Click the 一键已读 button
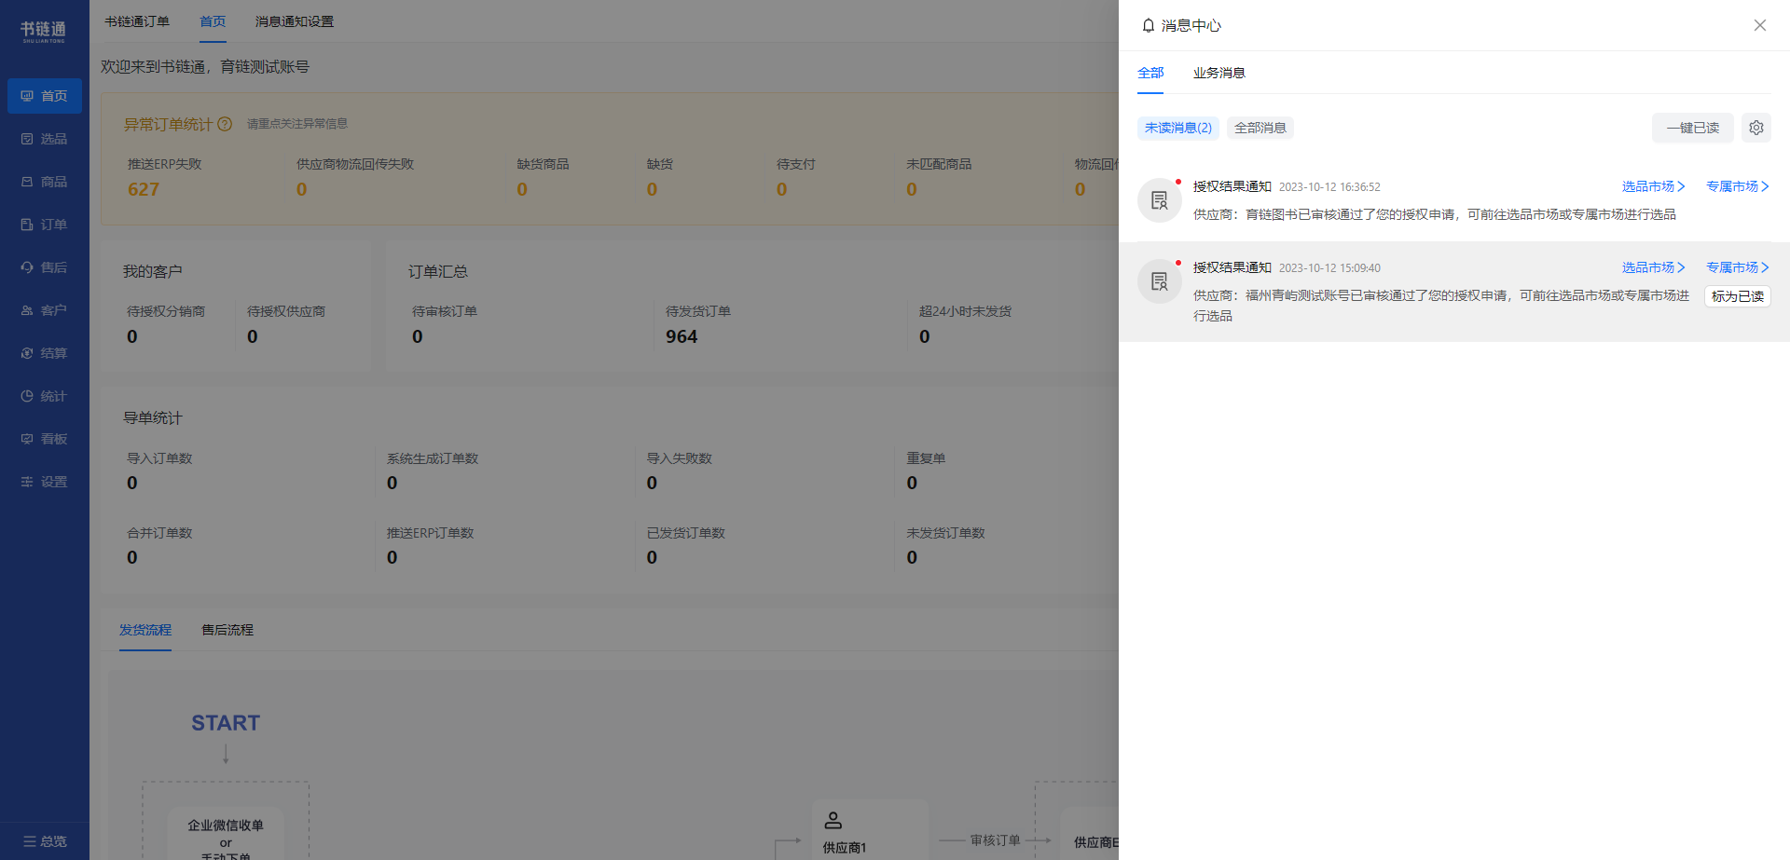This screenshot has height=860, width=1790. point(1693,128)
